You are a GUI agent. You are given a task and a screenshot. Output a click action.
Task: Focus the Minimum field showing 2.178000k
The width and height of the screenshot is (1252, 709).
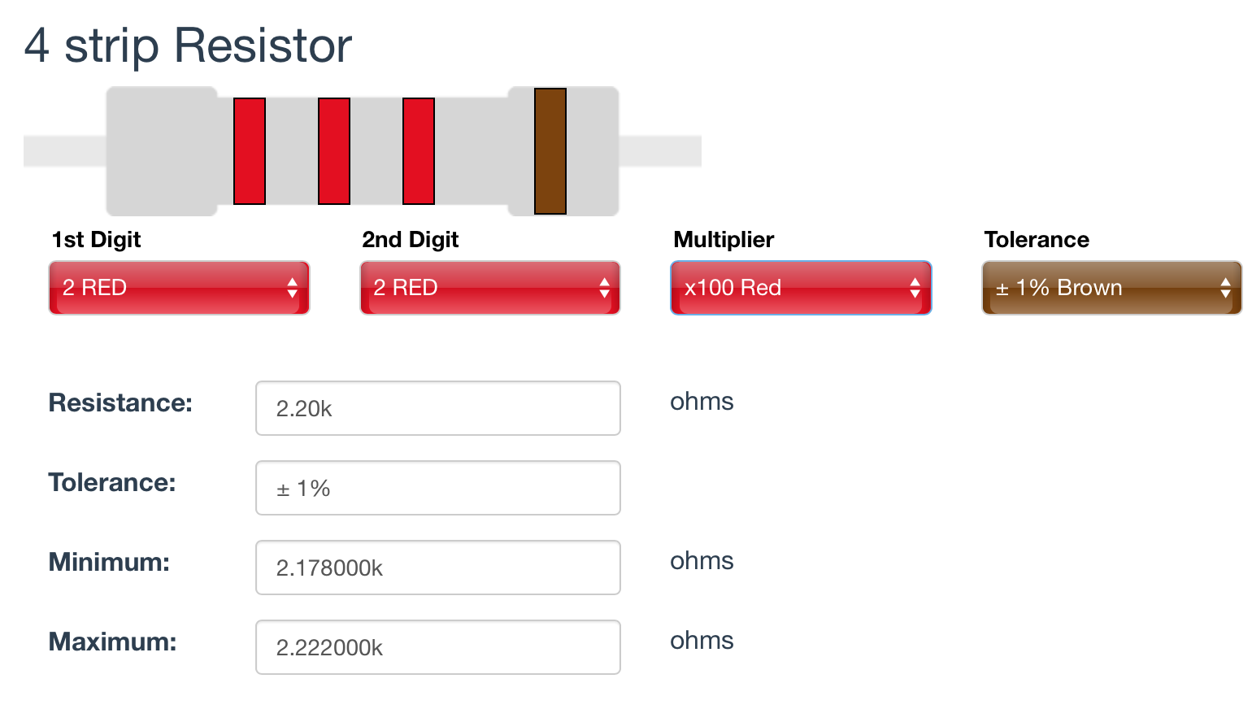coord(438,568)
